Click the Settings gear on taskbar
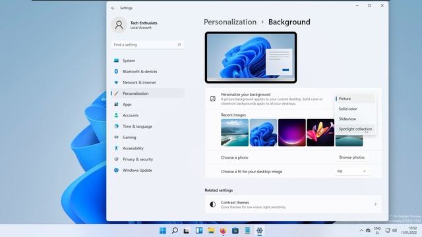The height and width of the screenshot is (237, 422). [259, 230]
